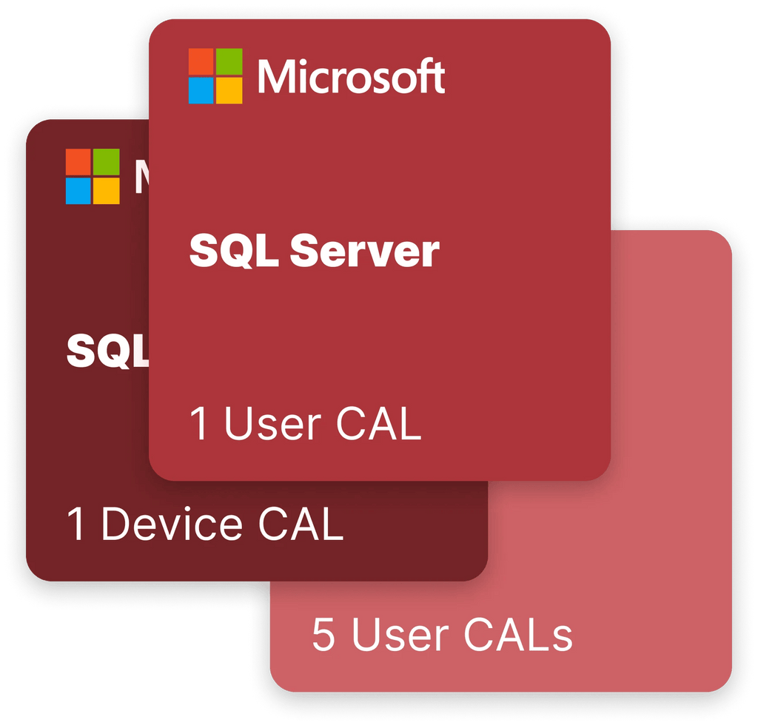The image size is (758, 725).
Task: Select the "1 User CAL" label
Action: [x=305, y=425]
